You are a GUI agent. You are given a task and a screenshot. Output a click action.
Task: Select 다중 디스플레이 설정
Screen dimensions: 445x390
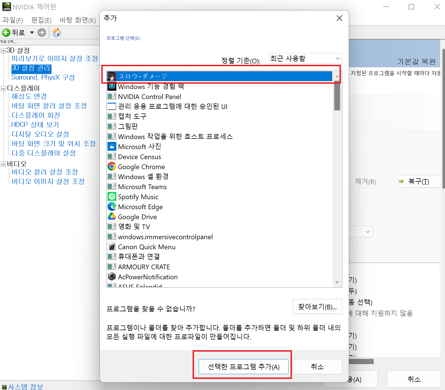(44, 153)
